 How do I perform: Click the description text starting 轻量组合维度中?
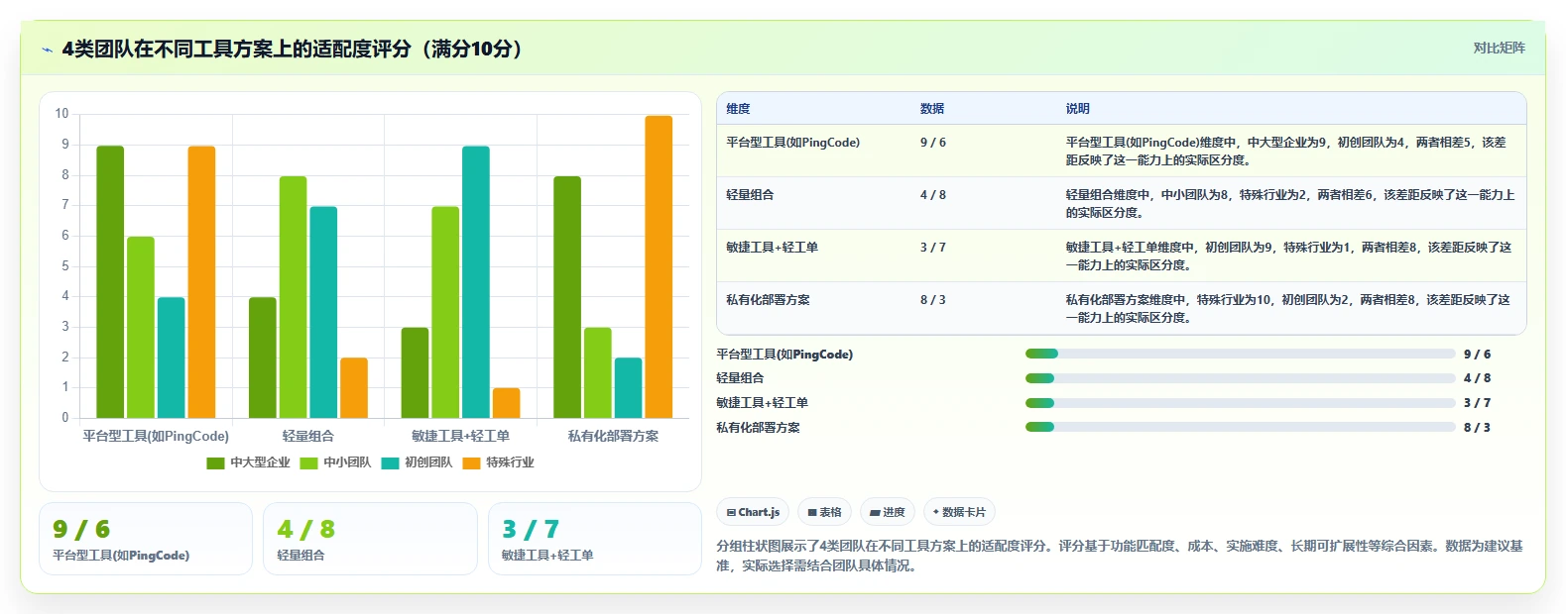pos(1290,204)
